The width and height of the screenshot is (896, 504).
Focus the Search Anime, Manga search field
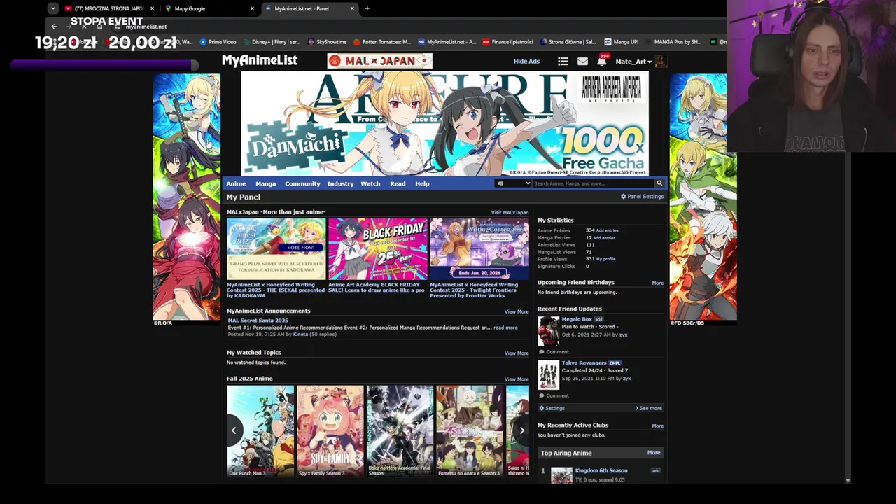(x=592, y=183)
